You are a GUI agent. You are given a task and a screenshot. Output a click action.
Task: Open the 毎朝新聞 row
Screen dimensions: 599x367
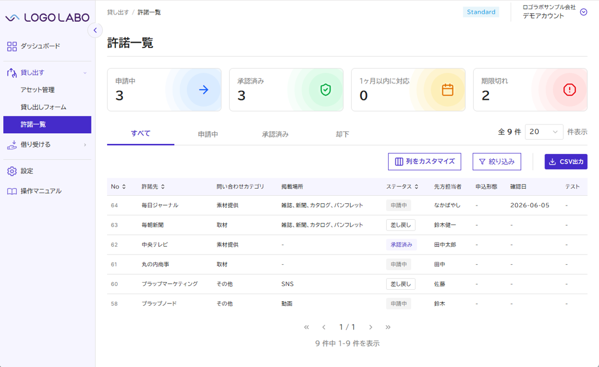pyautogui.click(x=347, y=225)
